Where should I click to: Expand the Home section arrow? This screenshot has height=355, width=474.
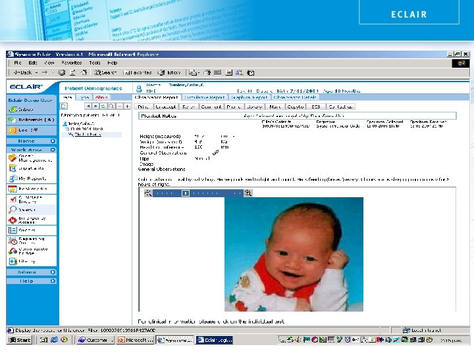53,141
